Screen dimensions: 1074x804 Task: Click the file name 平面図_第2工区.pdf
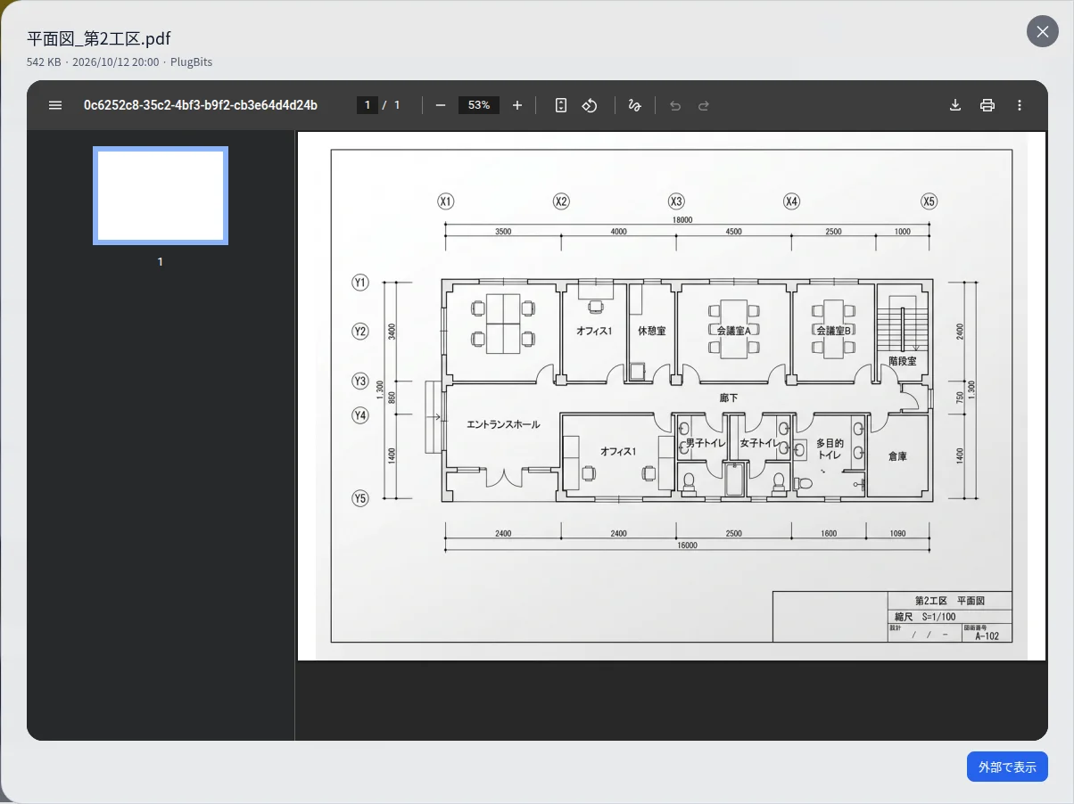click(x=99, y=38)
